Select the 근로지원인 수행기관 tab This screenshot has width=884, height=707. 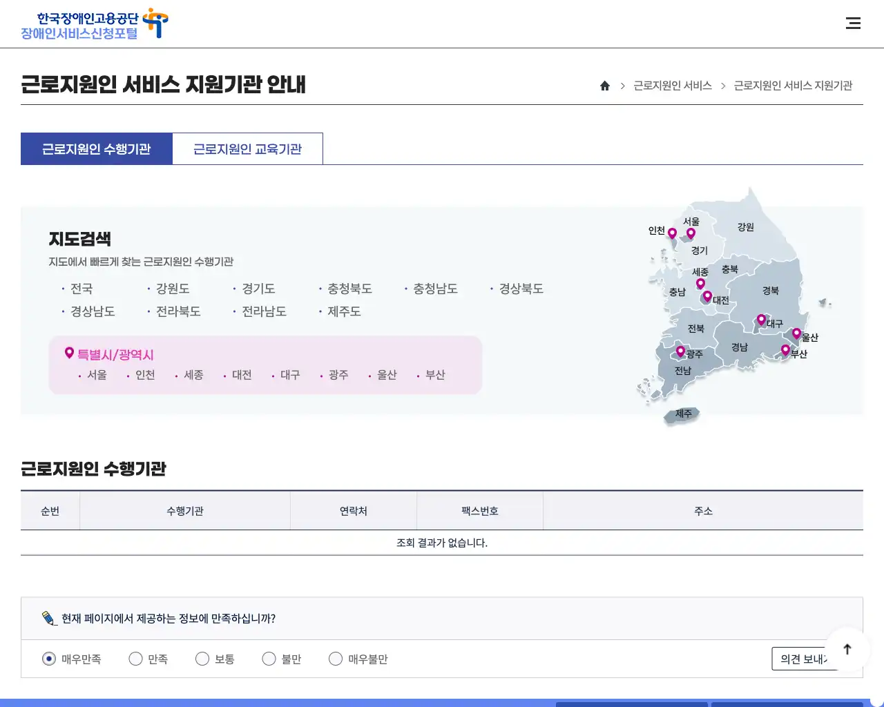pos(96,148)
